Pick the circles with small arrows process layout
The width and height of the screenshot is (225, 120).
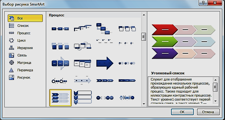[x=127, y=63]
